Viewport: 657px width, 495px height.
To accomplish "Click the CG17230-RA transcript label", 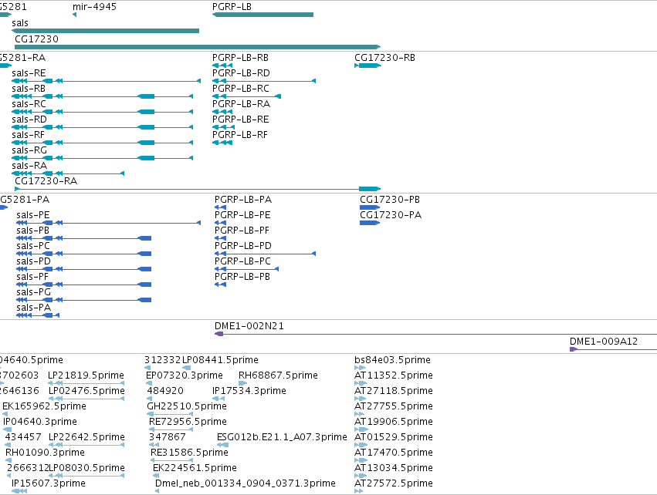I will pyautogui.click(x=46, y=181).
